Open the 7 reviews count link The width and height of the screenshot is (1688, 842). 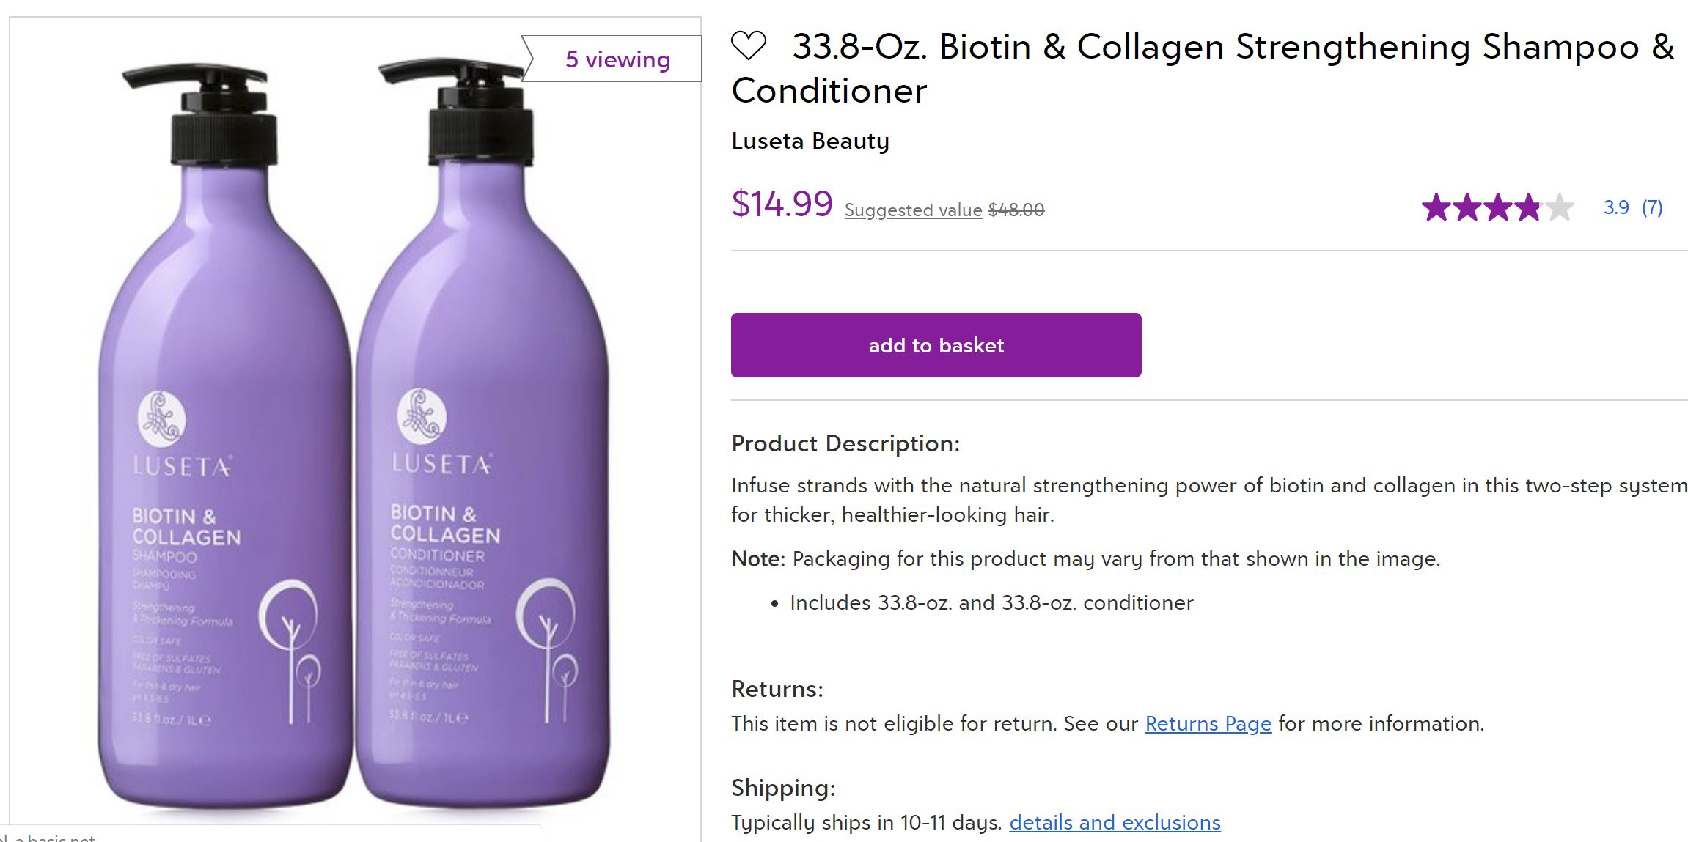(x=1652, y=208)
